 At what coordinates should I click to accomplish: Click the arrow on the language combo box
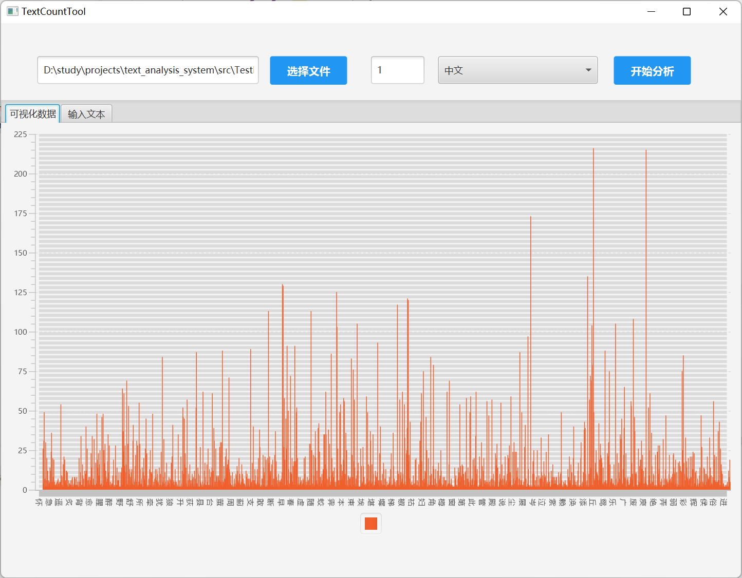(588, 70)
